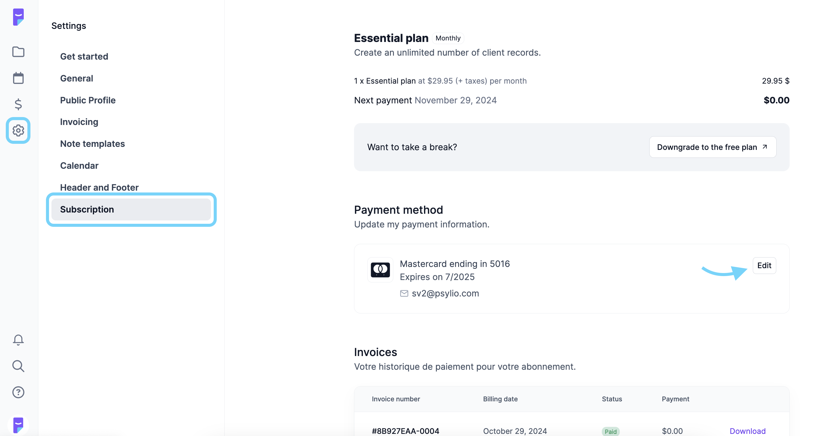Open Public Profile settings
Screen dimensions: 814x436
(88, 100)
